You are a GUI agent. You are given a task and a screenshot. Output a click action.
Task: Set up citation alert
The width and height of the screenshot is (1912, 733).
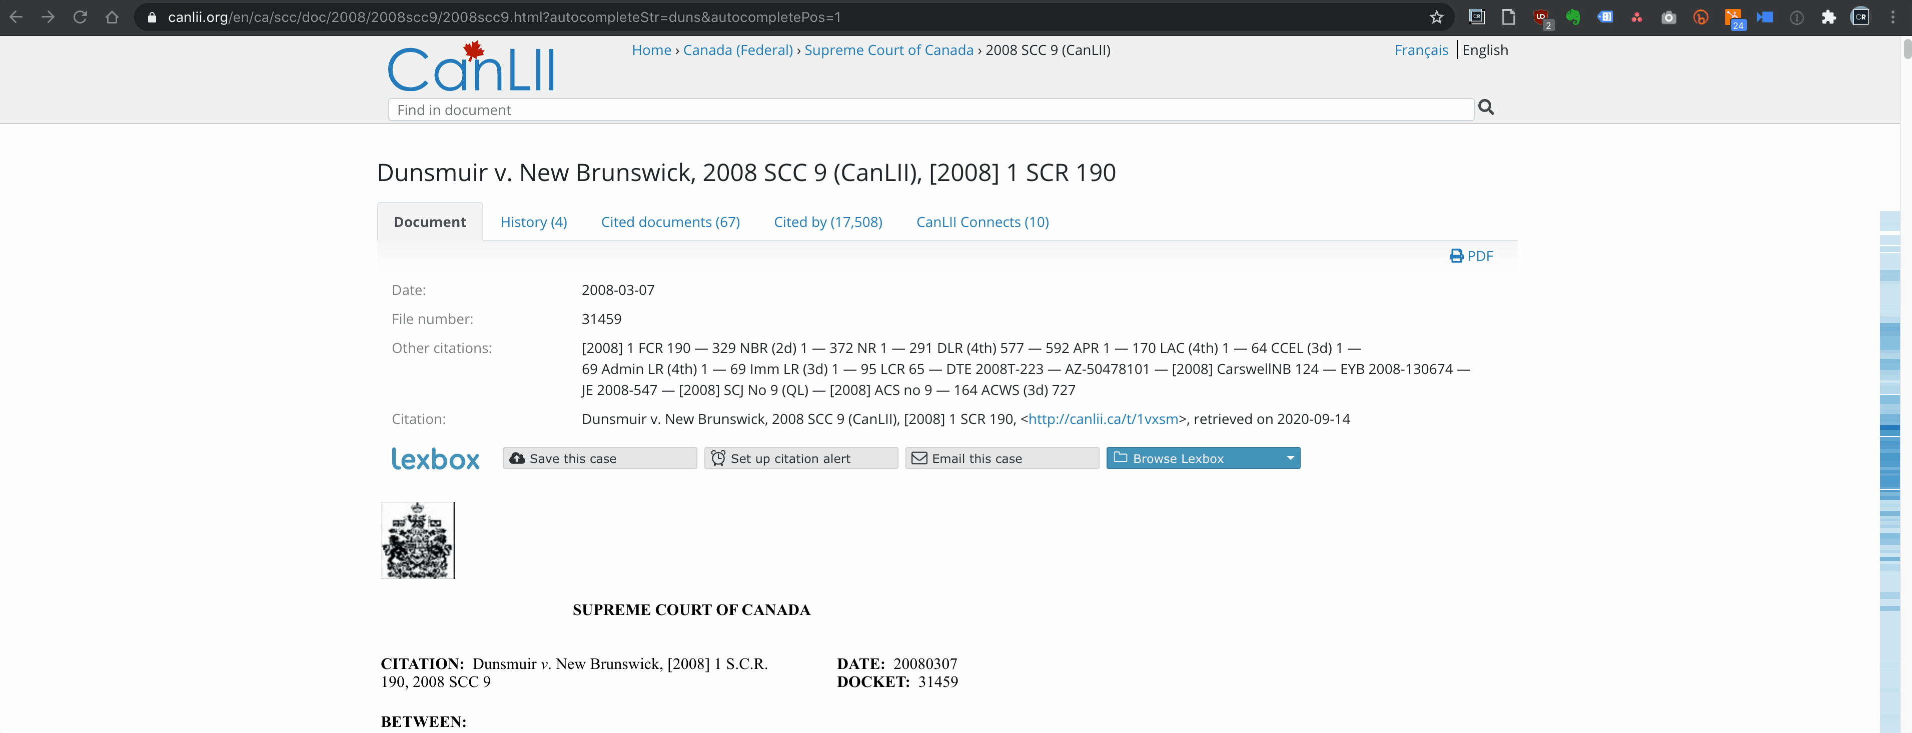click(x=801, y=458)
